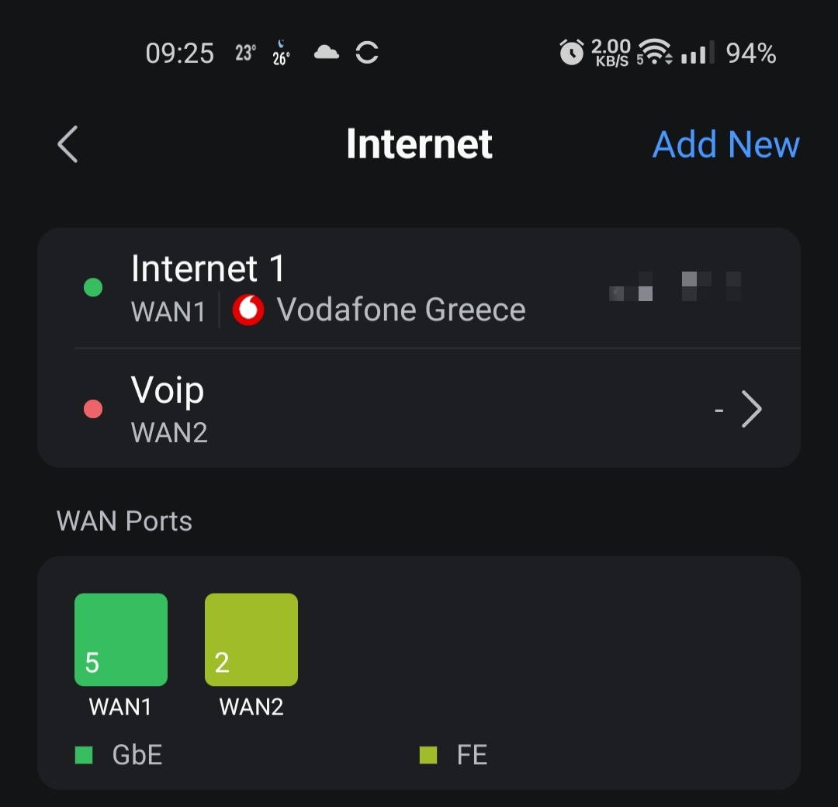Select the WAN2 port 2 box
Image resolution: width=838 pixels, height=807 pixels.
pyautogui.click(x=251, y=639)
